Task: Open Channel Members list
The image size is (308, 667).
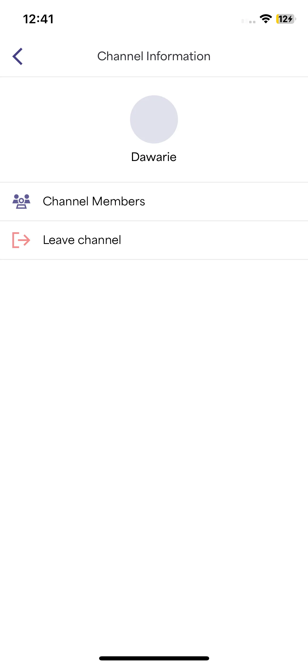Action: point(154,202)
